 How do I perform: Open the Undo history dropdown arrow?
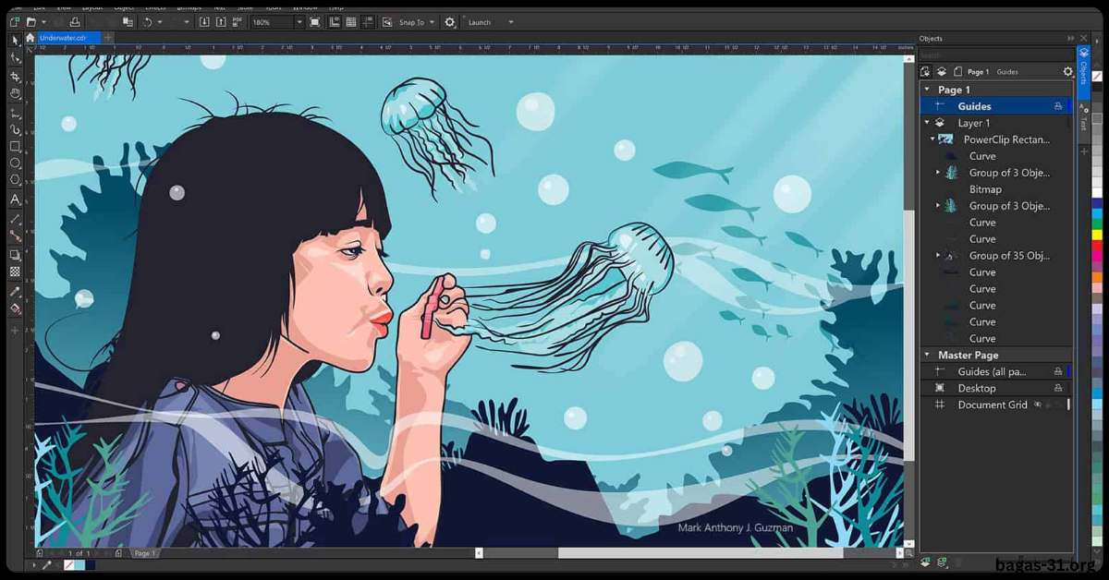[x=159, y=21]
